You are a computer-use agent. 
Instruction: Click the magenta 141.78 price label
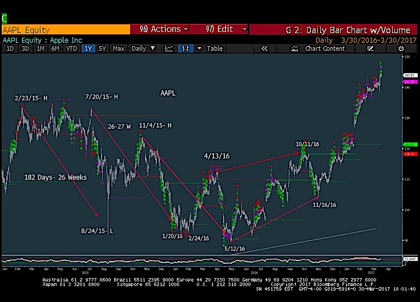coord(410,81)
